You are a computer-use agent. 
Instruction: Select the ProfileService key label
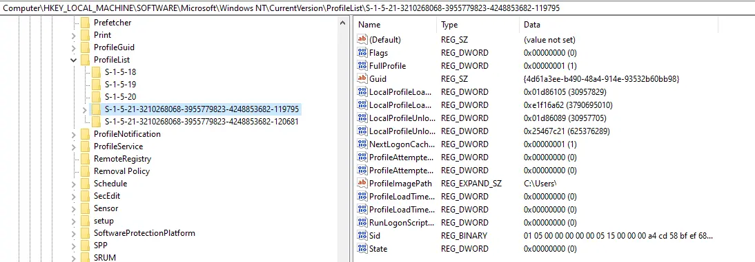[x=119, y=146]
